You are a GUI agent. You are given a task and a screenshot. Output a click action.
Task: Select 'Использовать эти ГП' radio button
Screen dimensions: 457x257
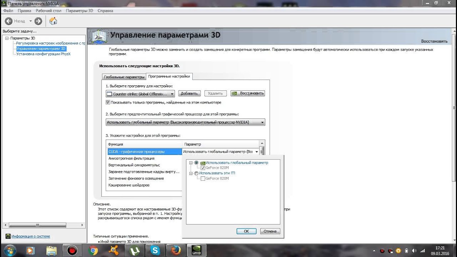[196, 173]
